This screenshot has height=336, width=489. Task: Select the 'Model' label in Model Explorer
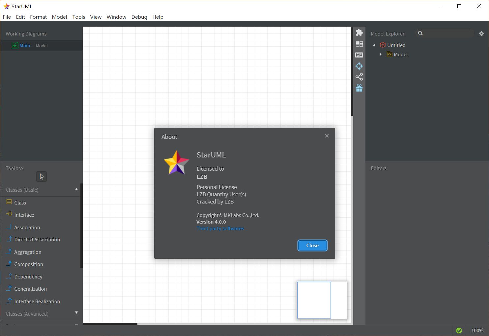[x=401, y=55]
